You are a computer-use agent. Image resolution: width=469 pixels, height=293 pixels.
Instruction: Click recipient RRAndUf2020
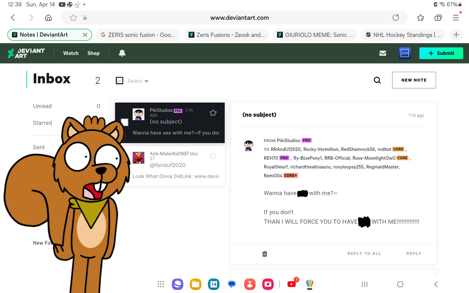(286, 149)
